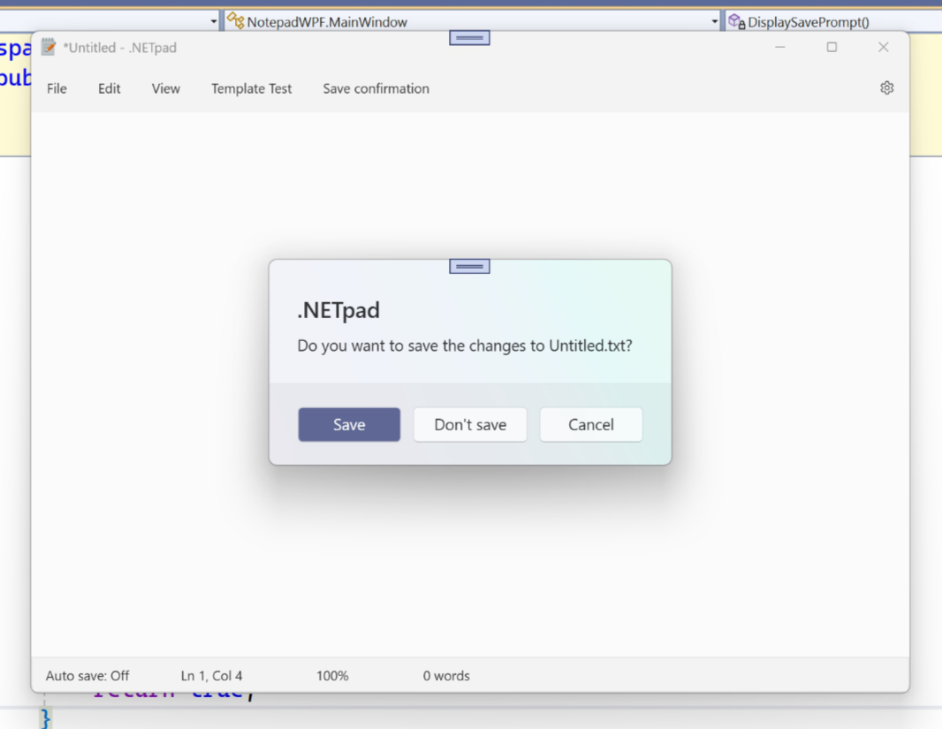The height and width of the screenshot is (729, 942).
Task: Click the Save button in the dialog
Action: pyautogui.click(x=349, y=424)
